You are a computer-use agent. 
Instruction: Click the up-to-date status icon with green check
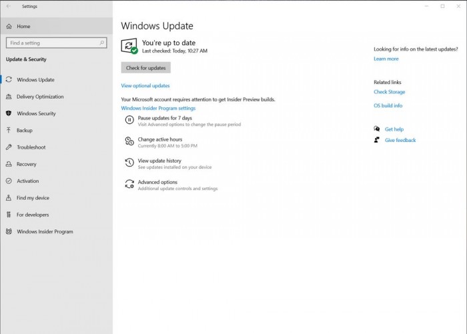(x=129, y=46)
